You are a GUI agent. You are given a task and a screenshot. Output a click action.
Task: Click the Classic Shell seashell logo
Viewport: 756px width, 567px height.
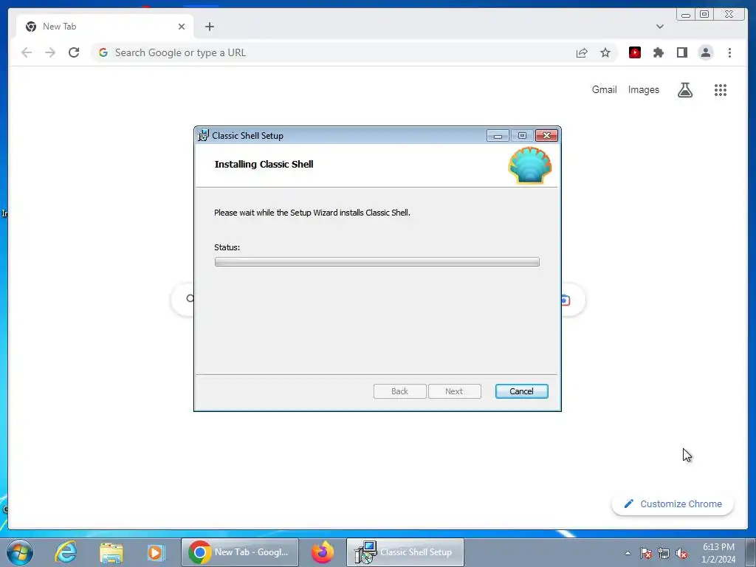click(x=530, y=165)
